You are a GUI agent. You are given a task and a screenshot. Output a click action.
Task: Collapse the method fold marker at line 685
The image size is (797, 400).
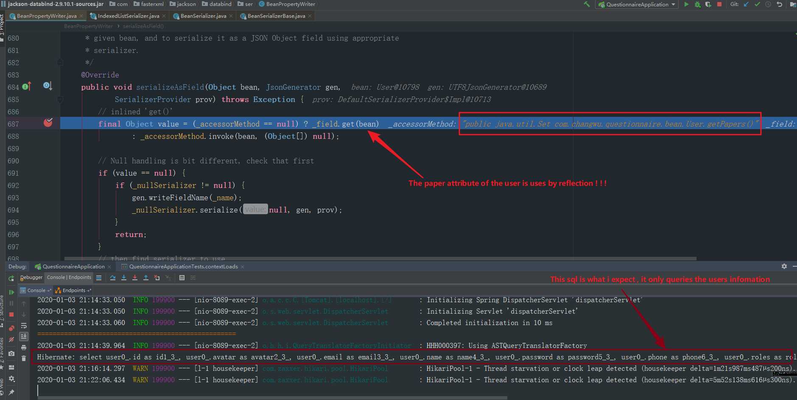coord(60,99)
